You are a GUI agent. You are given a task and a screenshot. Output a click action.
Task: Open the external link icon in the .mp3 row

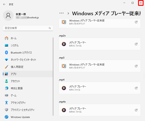click(136, 66)
